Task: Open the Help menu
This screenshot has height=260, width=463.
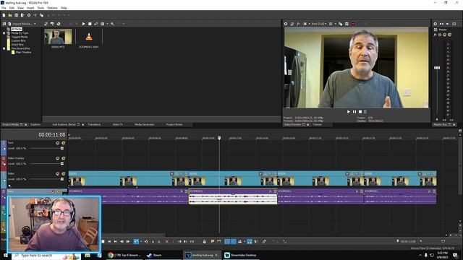Action: click(x=64, y=8)
